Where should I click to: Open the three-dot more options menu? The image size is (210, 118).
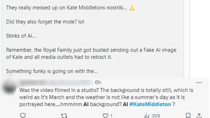tap(199, 83)
